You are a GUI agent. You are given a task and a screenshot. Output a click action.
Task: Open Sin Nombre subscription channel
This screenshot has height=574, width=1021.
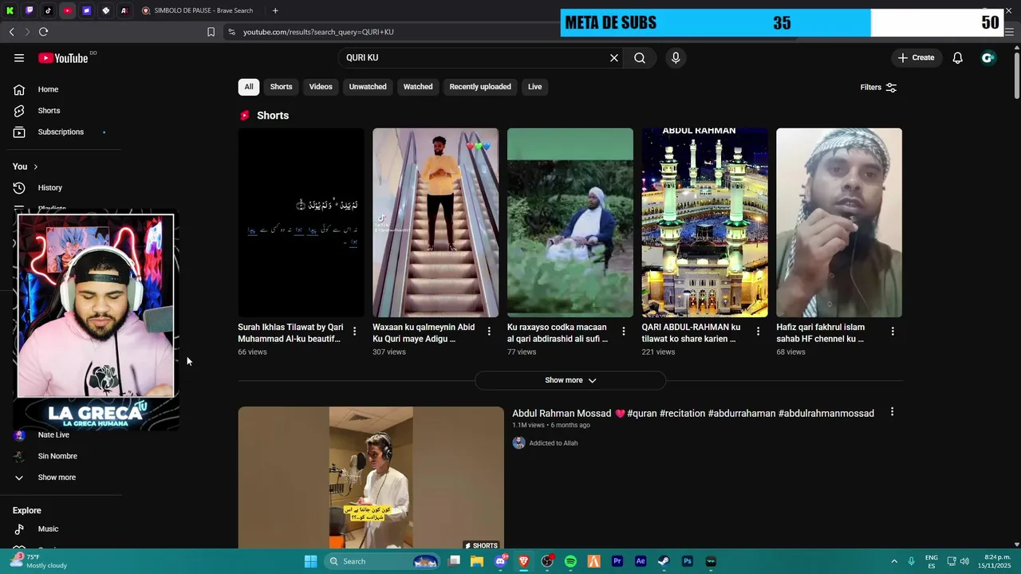point(57,456)
